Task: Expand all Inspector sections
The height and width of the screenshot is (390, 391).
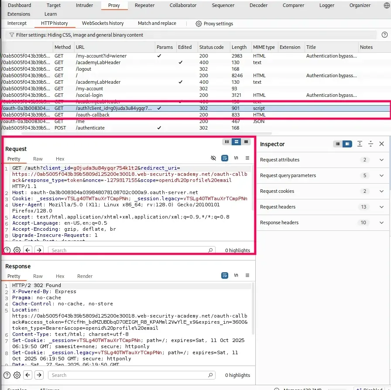Action: pyautogui.click(x=360, y=144)
